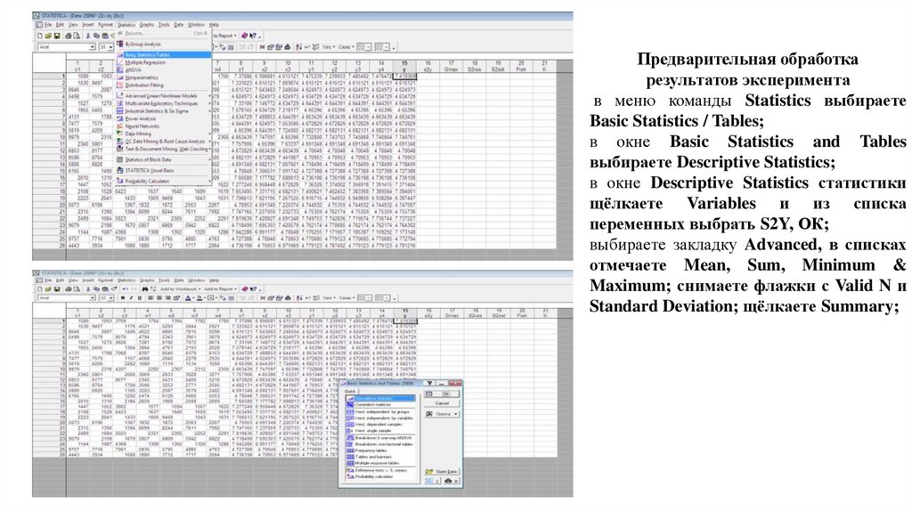This screenshot has height=511, width=912.
Task: Open Add to Report dropdown in bottom window
Action: tap(221, 289)
